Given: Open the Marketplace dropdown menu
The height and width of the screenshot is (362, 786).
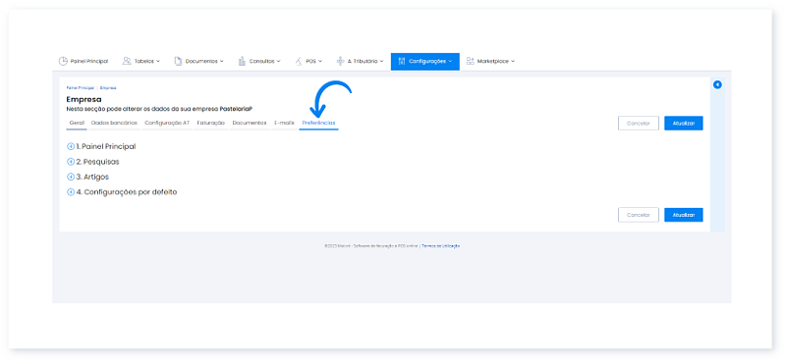Looking at the screenshot, I should pyautogui.click(x=490, y=61).
